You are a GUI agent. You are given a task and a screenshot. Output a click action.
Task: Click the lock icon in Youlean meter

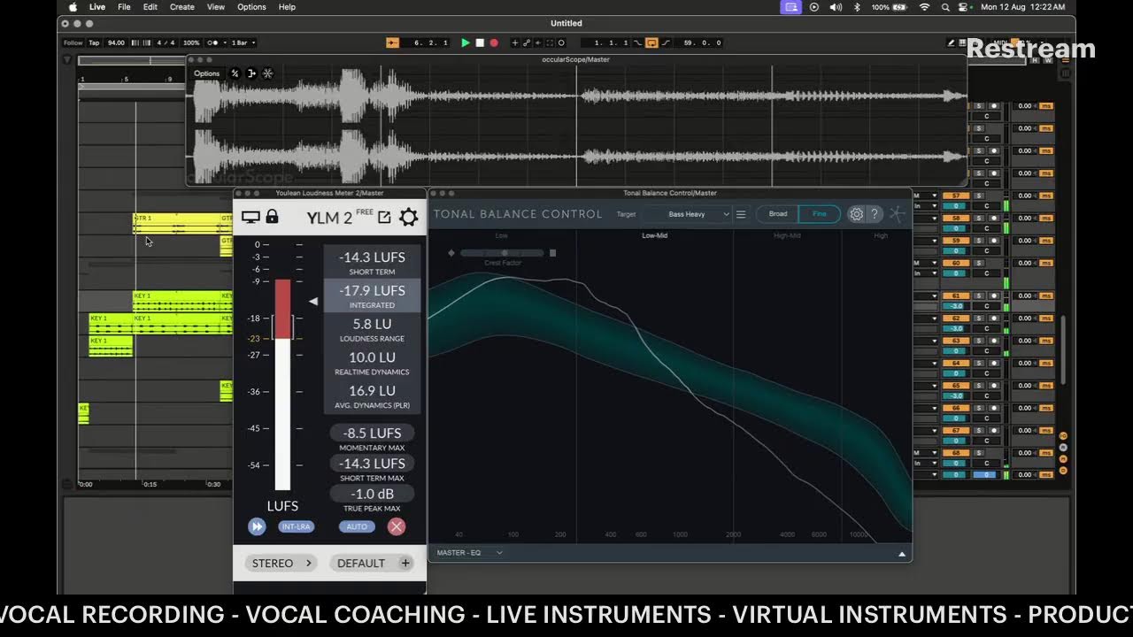point(272,216)
